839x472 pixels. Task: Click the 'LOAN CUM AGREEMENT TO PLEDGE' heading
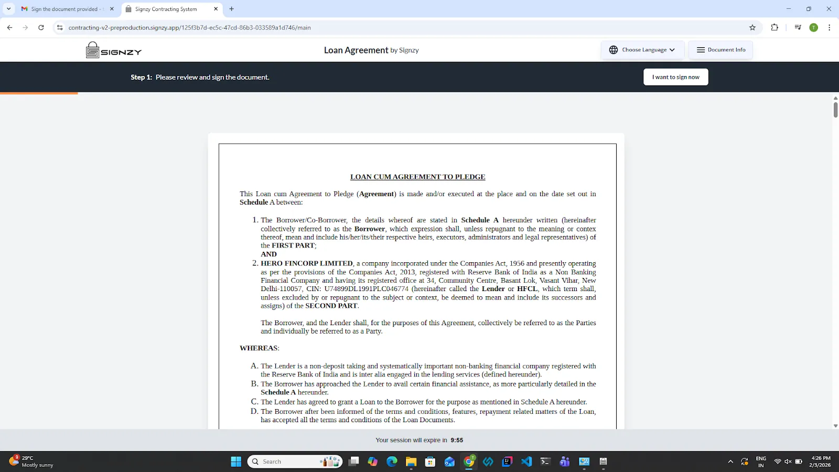(x=418, y=177)
